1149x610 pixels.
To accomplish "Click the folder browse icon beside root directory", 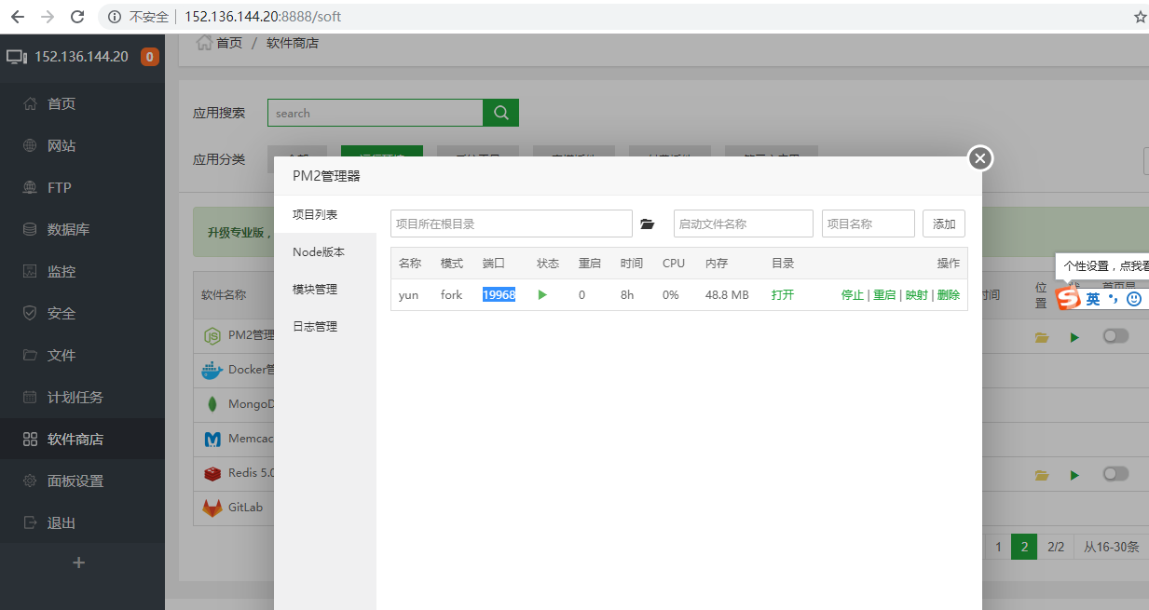I will pos(648,224).
